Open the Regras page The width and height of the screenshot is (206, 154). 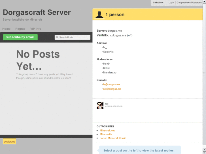(x=20, y=29)
